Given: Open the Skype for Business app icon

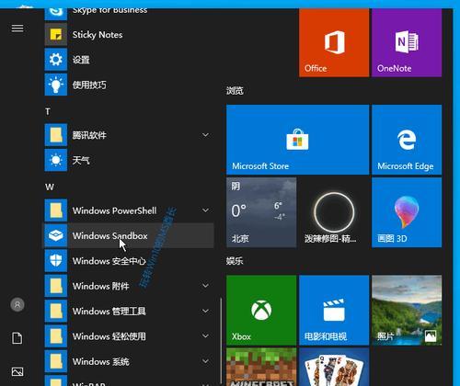Looking at the screenshot, I should (x=56, y=14).
